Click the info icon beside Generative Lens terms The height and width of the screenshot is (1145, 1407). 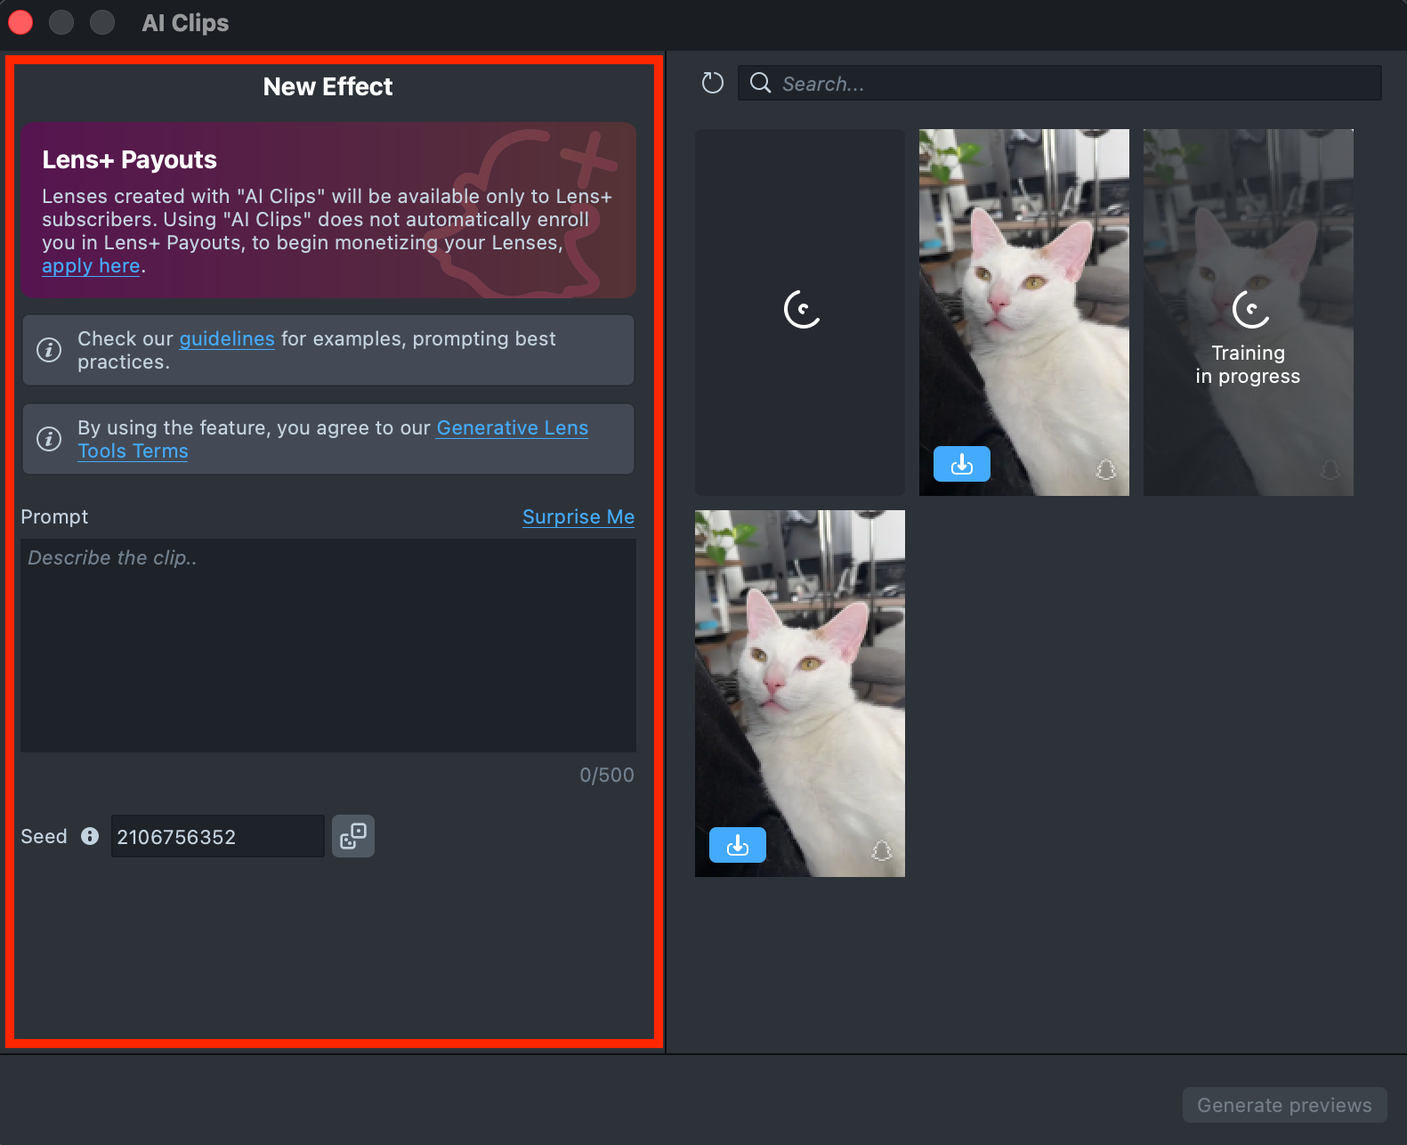pyautogui.click(x=49, y=439)
